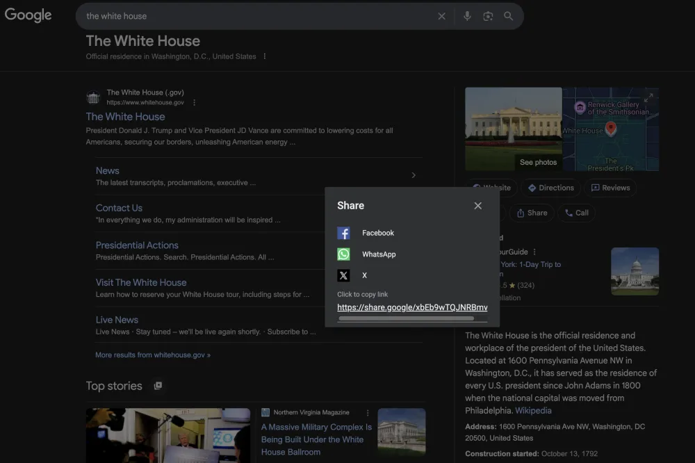Click the Address label

pos(481,427)
